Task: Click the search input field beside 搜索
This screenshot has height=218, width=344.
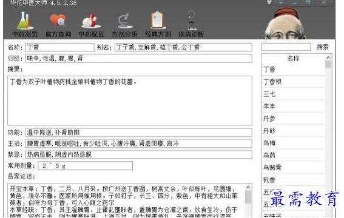Action: pyautogui.click(x=286, y=47)
